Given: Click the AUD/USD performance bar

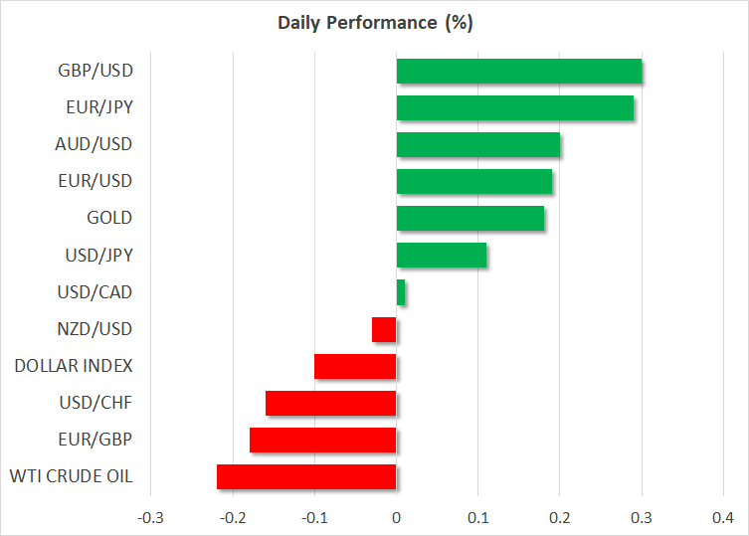Looking at the screenshot, I should 477,144.
